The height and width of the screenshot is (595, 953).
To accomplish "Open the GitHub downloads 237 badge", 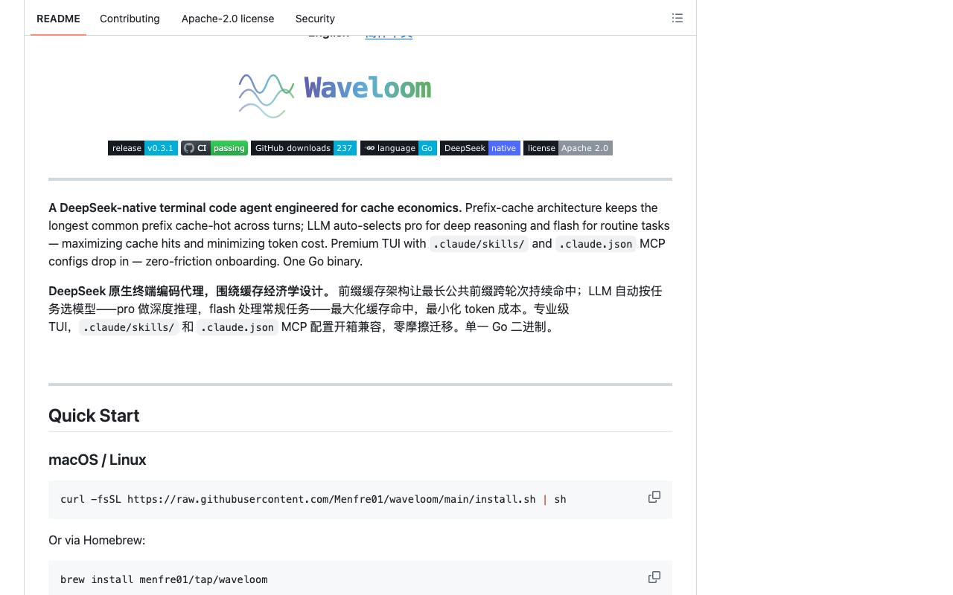I will [x=304, y=148].
